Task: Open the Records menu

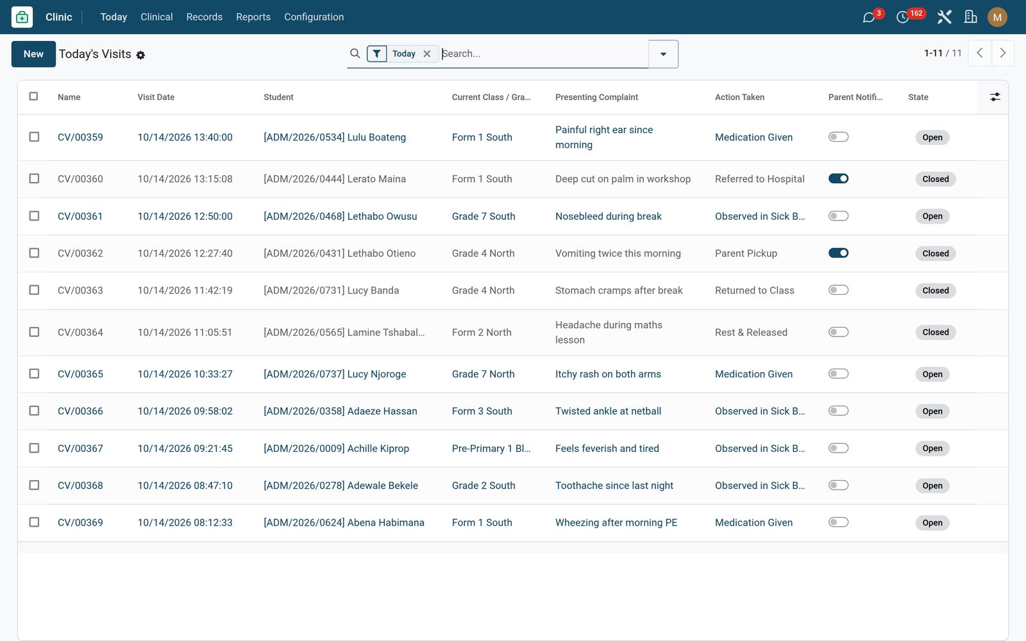Action: tap(204, 17)
